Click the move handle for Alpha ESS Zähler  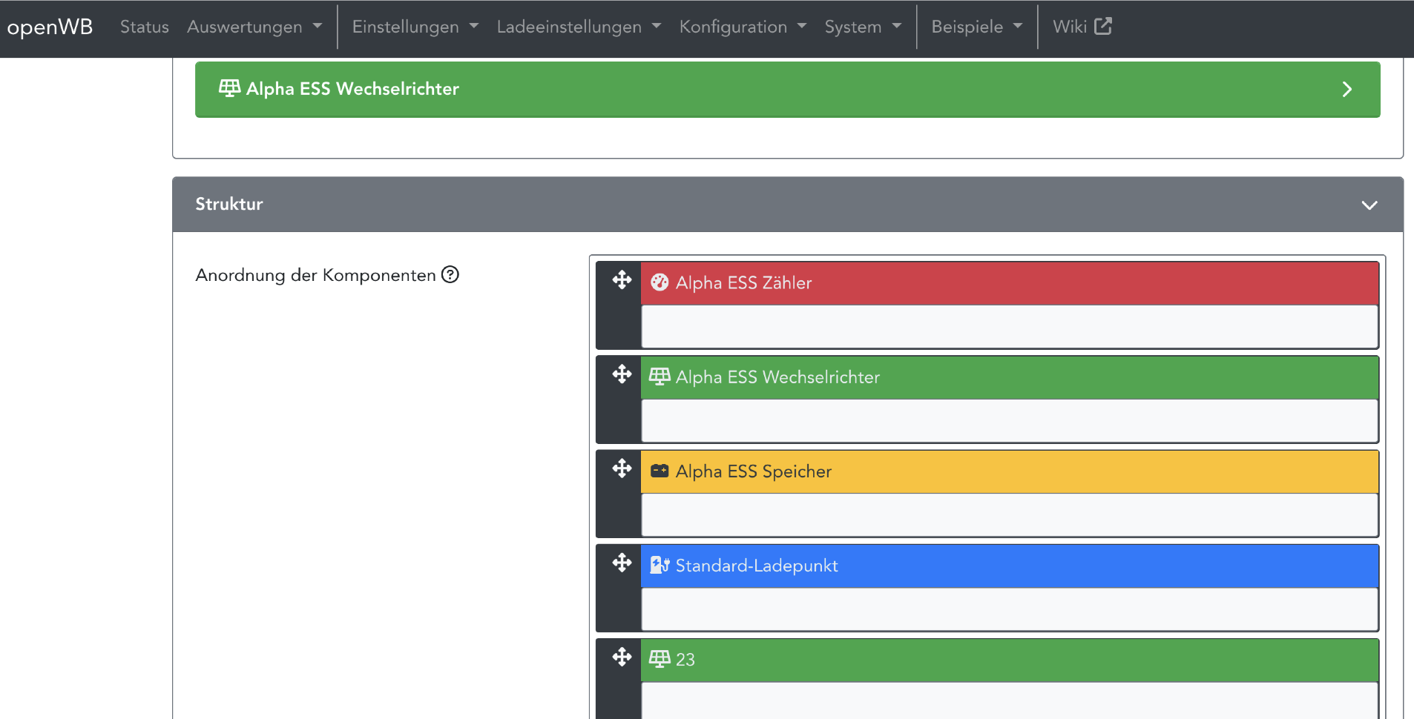622,280
